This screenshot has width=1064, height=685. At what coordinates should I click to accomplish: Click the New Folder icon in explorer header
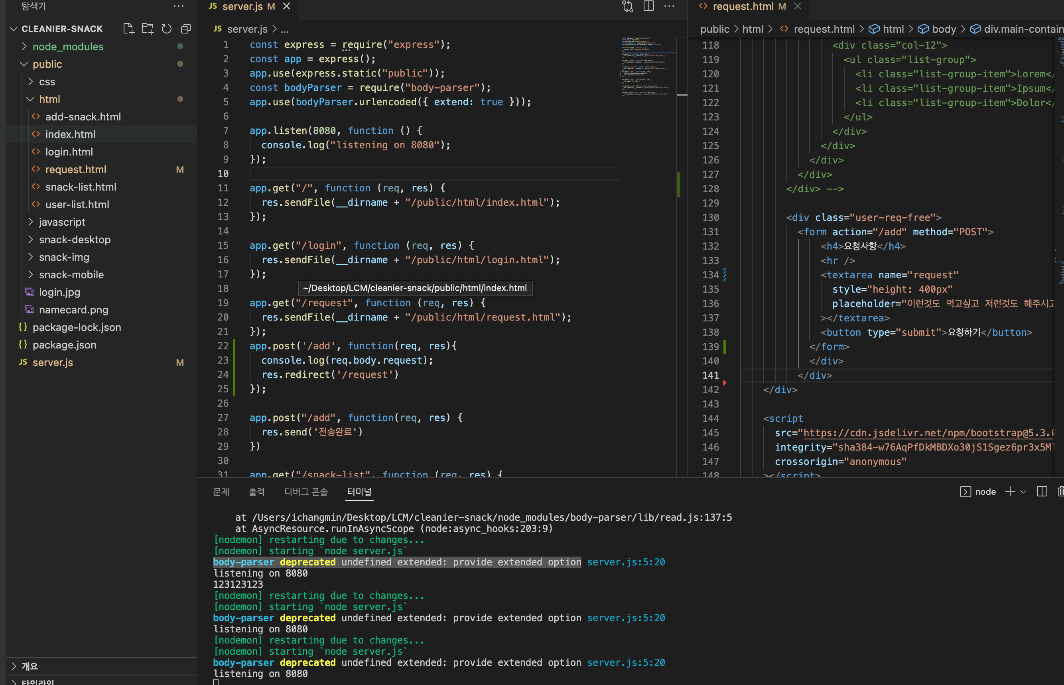148,29
